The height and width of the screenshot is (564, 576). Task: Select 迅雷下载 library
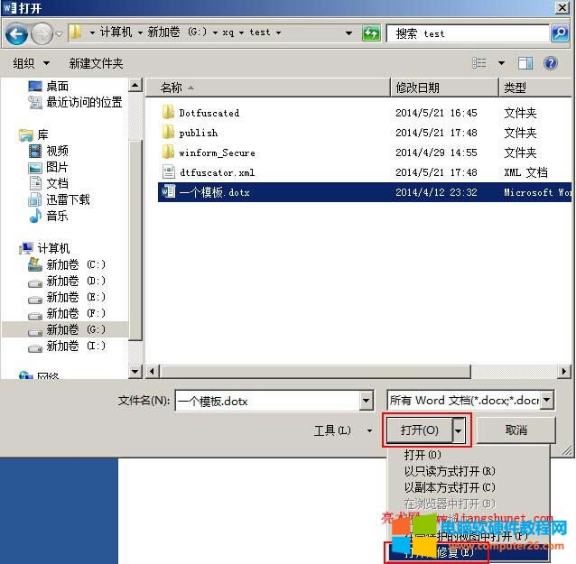(x=60, y=199)
